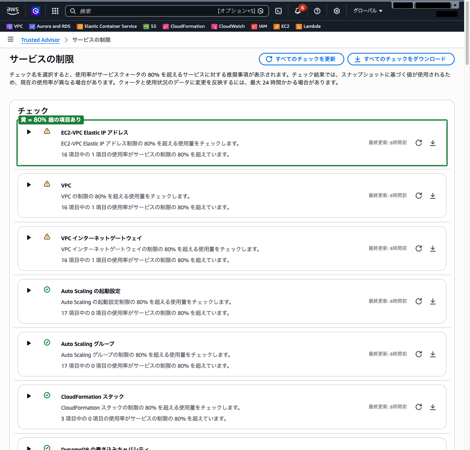Open the Aurora and RDS shortcut
The height and width of the screenshot is (450, 470).
point(50,26)
